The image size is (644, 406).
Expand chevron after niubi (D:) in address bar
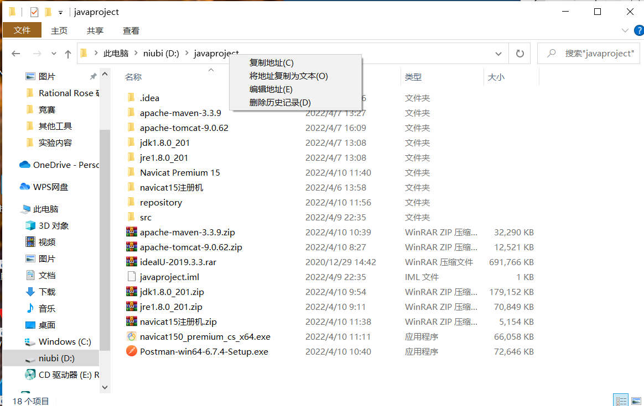pos(187,53)
